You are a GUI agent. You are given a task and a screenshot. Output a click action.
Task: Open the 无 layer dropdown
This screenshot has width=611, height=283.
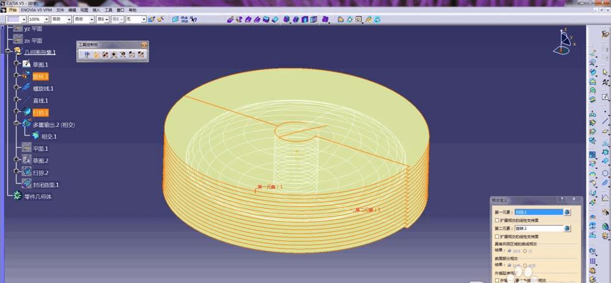coord(144,19)
